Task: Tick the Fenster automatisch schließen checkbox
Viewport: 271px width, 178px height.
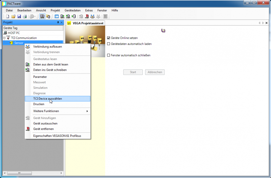Action: (x=109, y=55)
